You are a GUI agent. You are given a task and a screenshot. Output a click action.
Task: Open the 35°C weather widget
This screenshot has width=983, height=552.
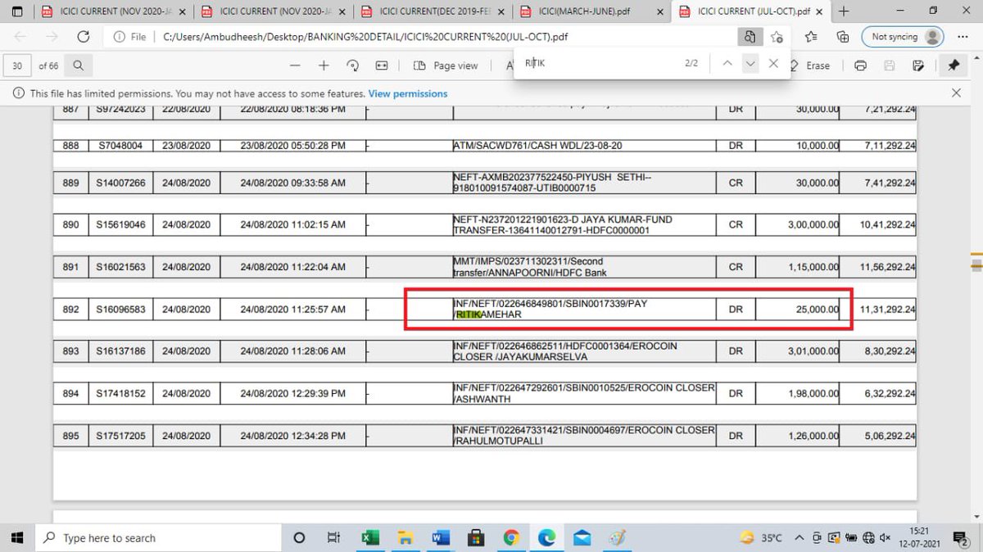point(761,538)
